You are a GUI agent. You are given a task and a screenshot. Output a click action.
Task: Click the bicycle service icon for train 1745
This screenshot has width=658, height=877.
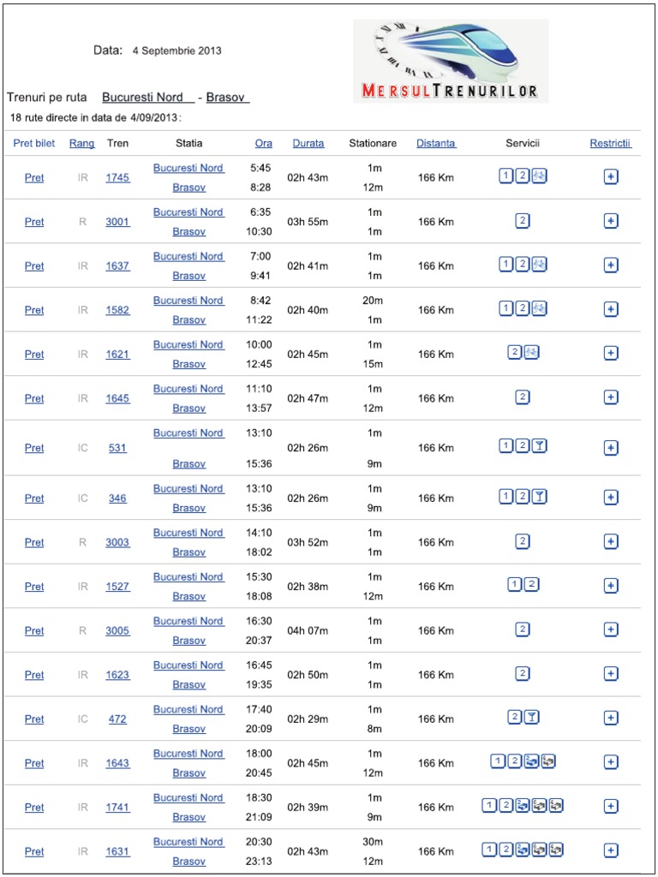539,176
